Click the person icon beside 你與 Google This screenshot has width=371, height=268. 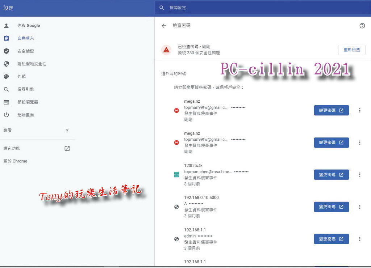[7, 26]
